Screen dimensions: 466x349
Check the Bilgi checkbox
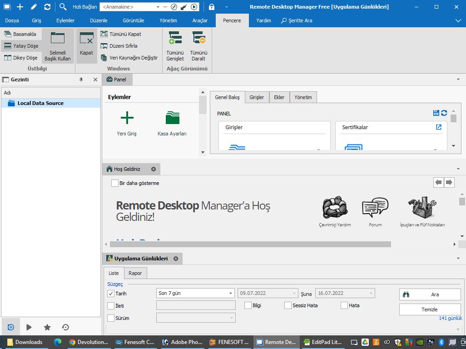point(248,305)
